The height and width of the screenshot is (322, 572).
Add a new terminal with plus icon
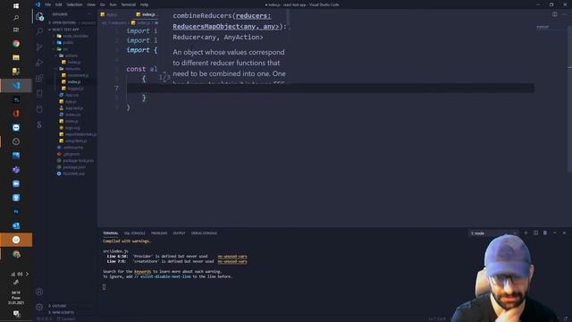tap(526, 233)
